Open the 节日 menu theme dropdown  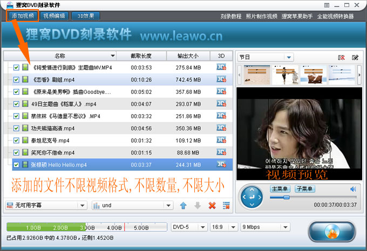[266, 57]
